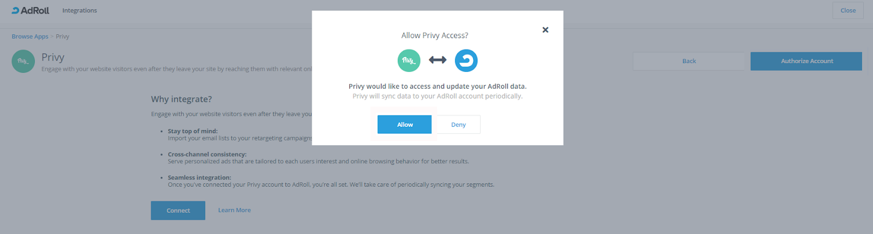The width and height of the screenshot is (873, 234).
Task: Click the blue AdRoll icon in the dialog
Action: (x=466, y=60)
